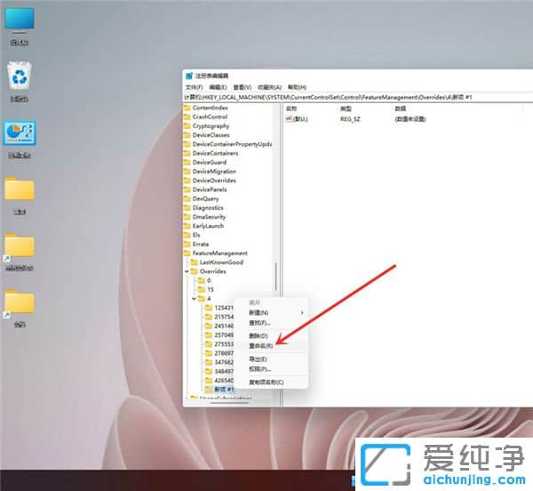
Task: Select the Cryptography key
Action: [x=211, y=126]
